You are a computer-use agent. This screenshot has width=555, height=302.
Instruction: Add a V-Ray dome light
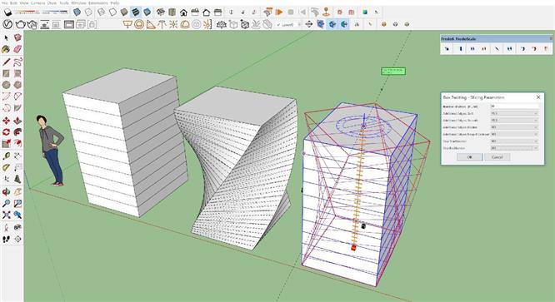coord(185,24)
